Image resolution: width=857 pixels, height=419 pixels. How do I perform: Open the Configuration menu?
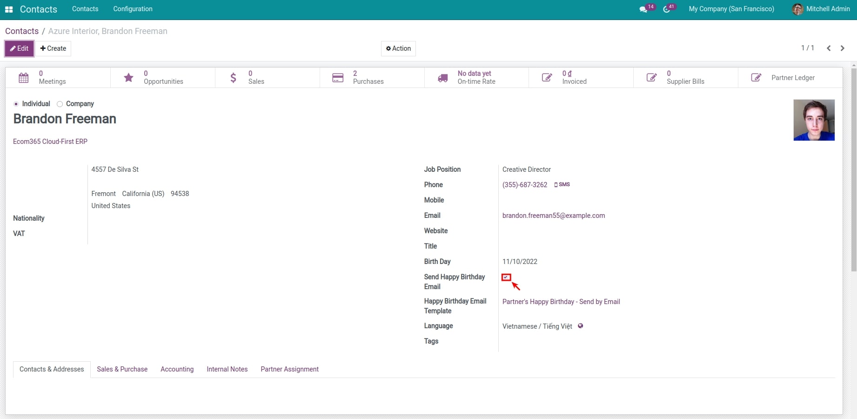tap(132, 9)
